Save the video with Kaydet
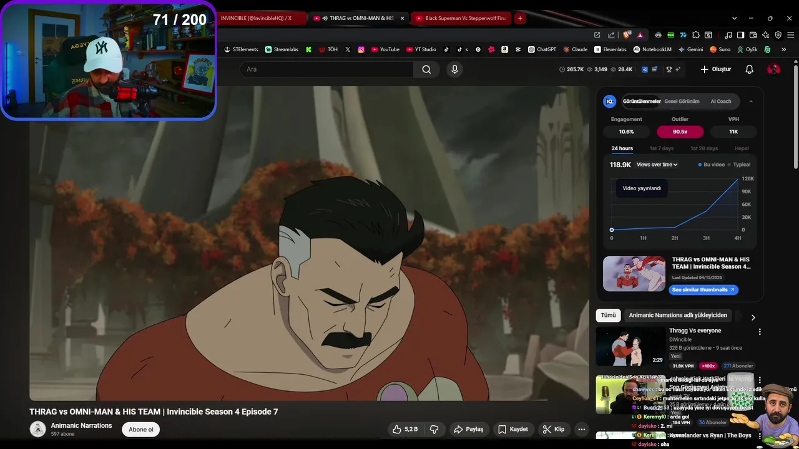Screen dimensions: 799x449 (513, 429)
